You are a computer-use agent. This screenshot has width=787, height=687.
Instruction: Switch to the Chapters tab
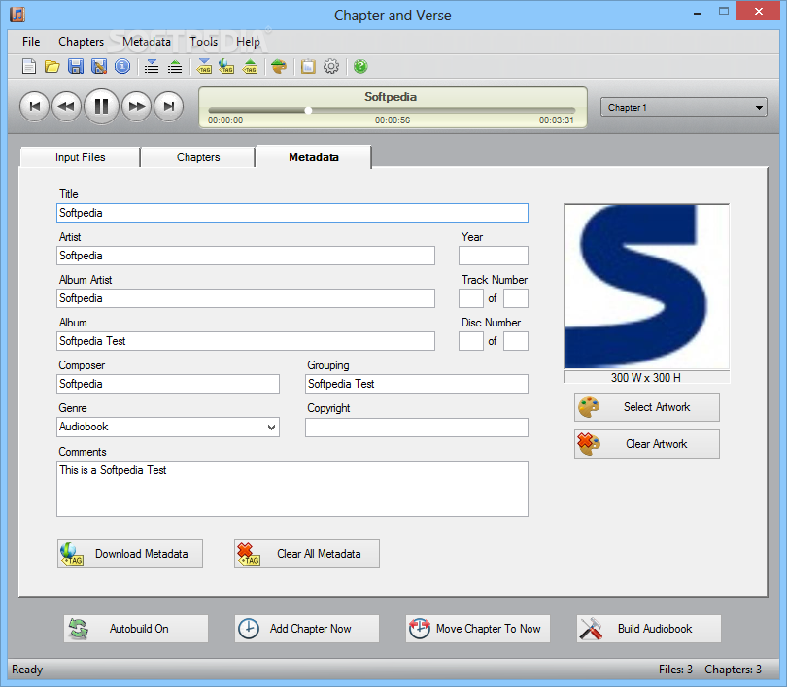(x=198, y=157)
